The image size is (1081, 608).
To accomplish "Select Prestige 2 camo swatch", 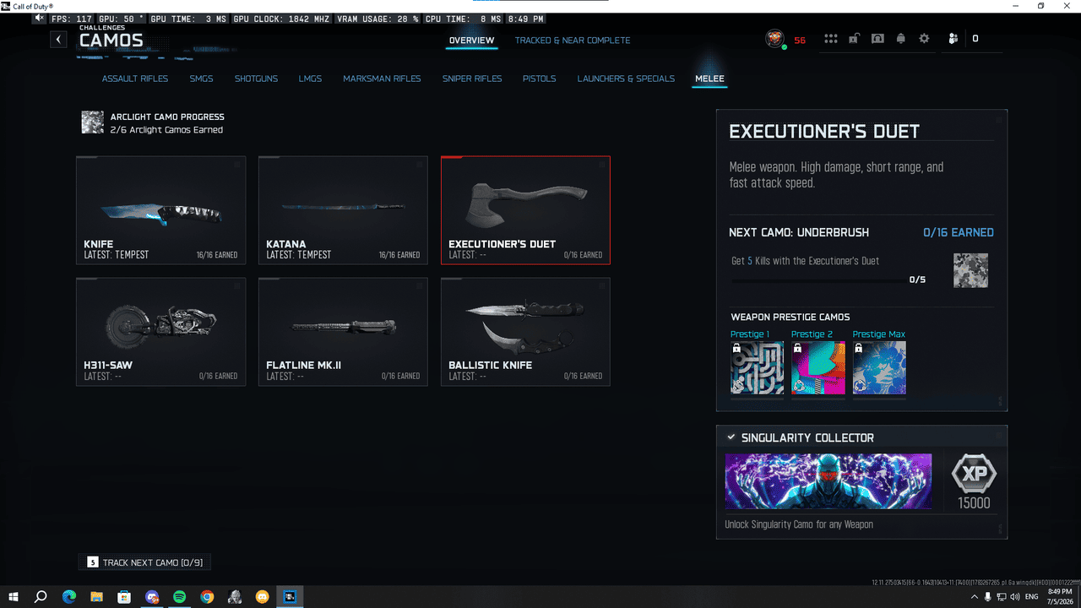I will click(x=818, y=367).
